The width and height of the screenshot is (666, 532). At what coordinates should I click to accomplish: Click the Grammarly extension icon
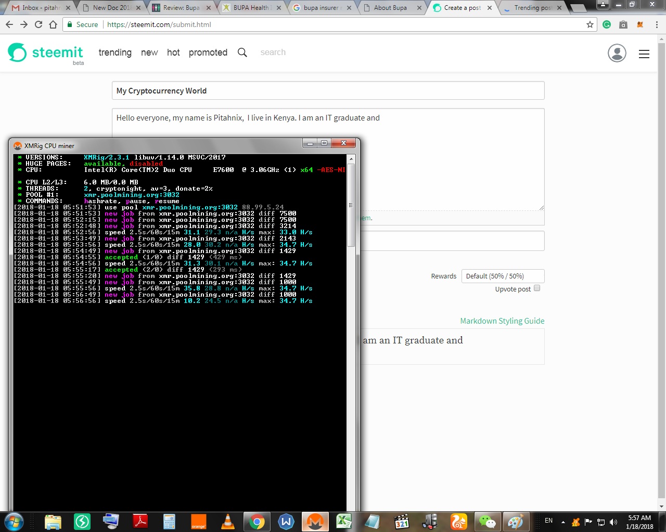(x=607, y=24)
